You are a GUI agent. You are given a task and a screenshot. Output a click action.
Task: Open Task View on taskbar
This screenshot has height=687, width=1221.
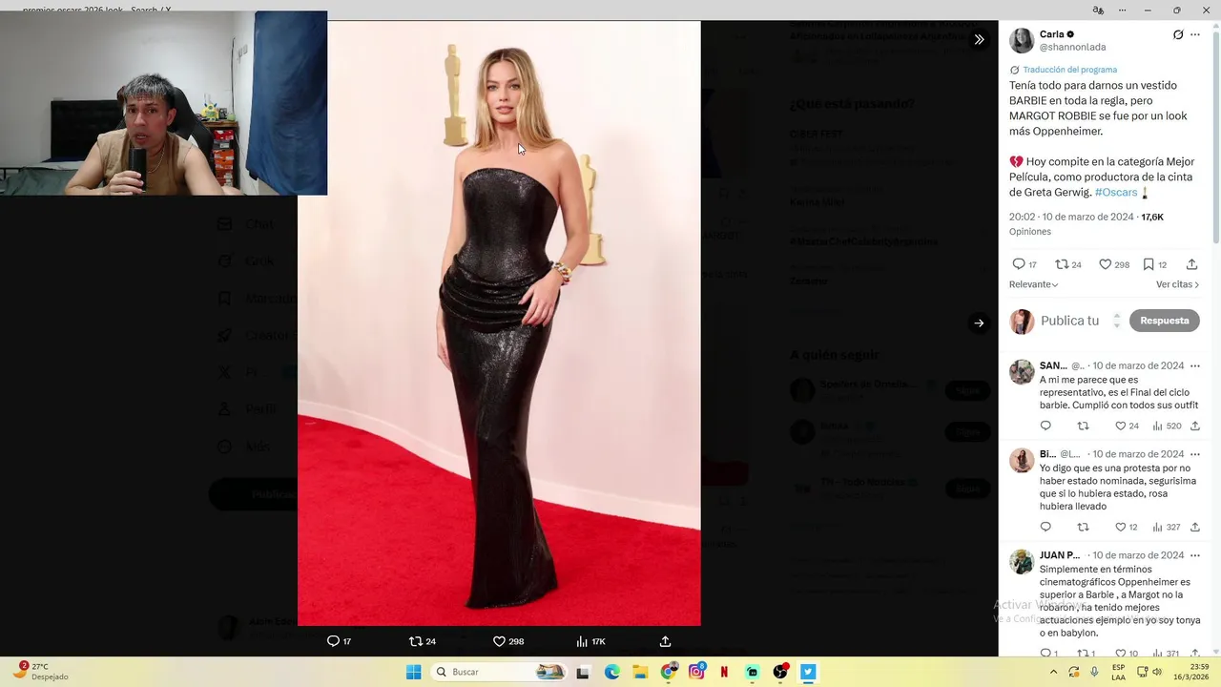click(583, 672)
